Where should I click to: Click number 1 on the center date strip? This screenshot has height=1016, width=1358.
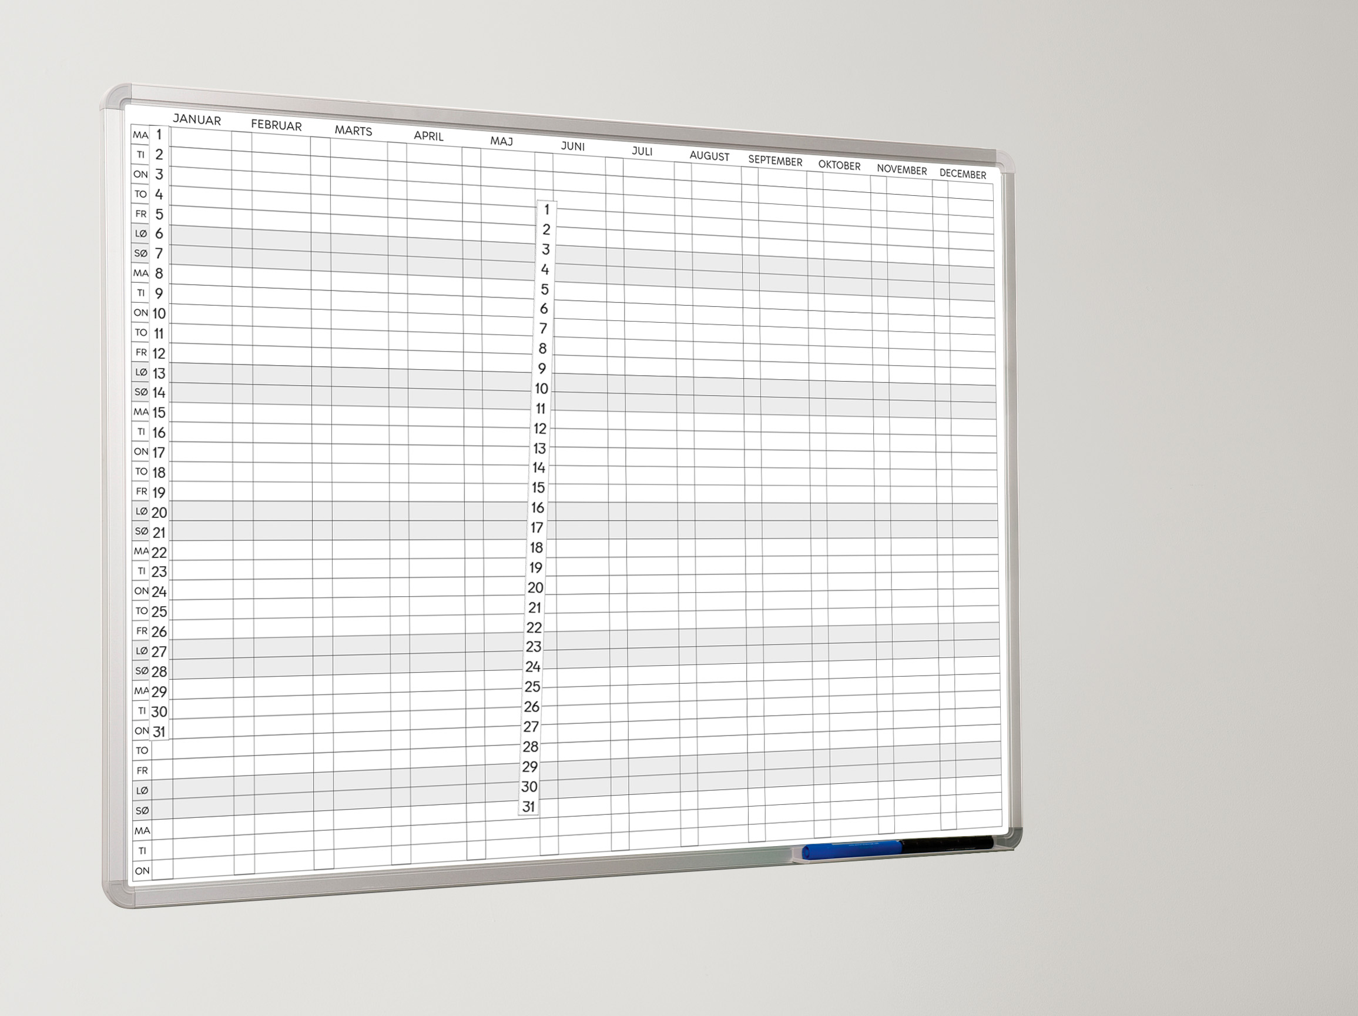click(546, 209)
